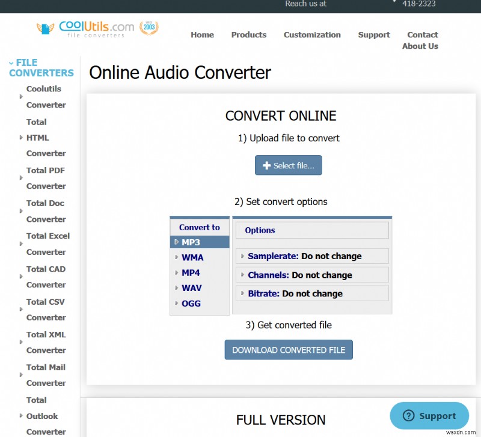Click arrow beside Total Outlook Converter

[21, 415]
